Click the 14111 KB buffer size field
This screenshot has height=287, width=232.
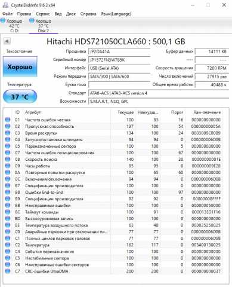212,51
